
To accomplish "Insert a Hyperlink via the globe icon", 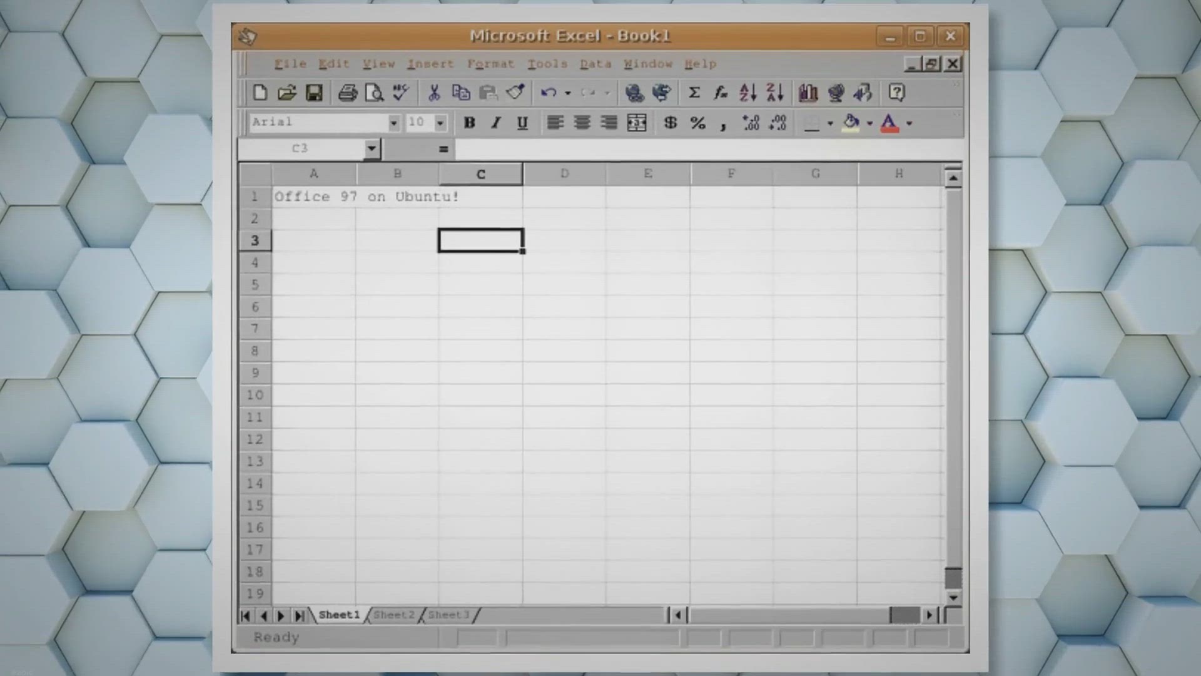I will pos(634,93).
